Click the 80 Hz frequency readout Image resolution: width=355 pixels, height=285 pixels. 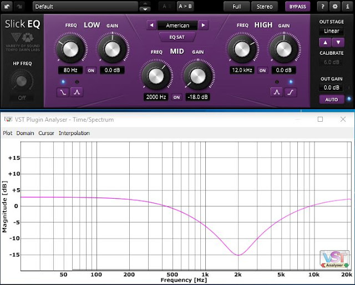pos(70,70)
